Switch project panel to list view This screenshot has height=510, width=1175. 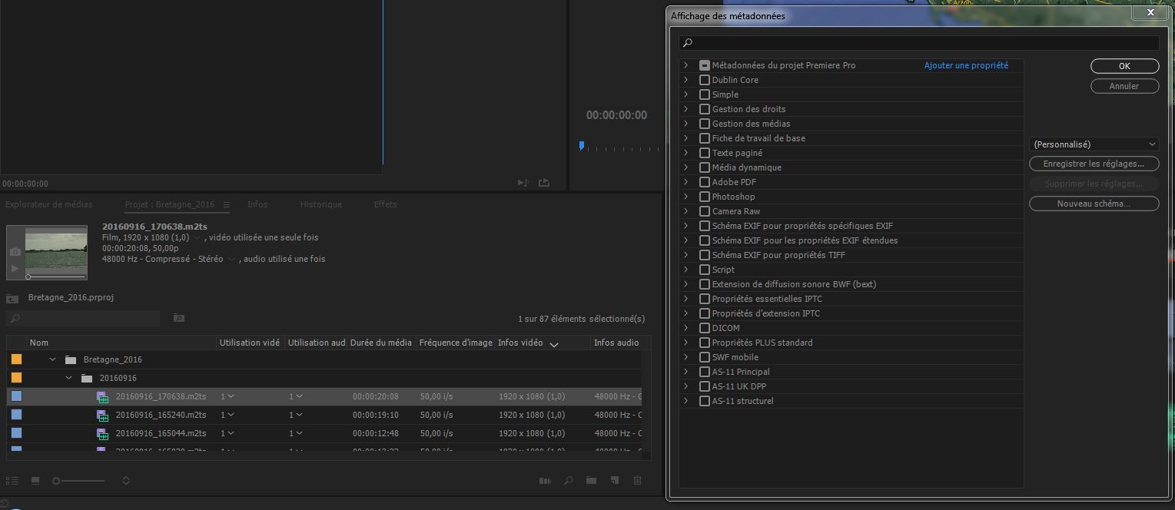tap(12, 481)
